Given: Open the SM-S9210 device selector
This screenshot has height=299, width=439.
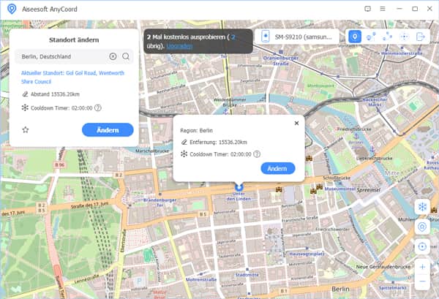Looking at the screenshot, I should [299, 37].
